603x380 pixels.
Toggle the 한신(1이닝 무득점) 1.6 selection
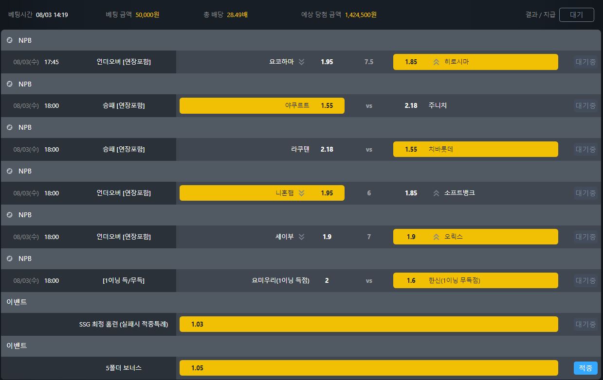point(475,280)
